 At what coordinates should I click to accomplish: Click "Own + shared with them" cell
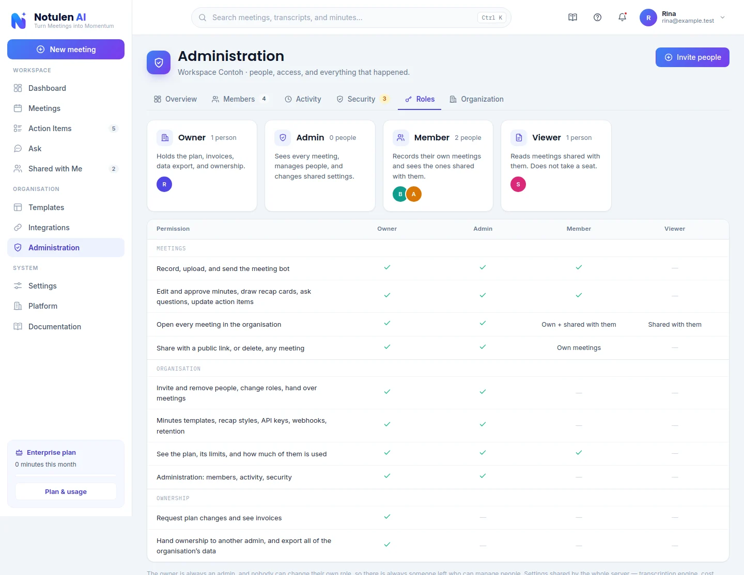[x=579, y=325]
